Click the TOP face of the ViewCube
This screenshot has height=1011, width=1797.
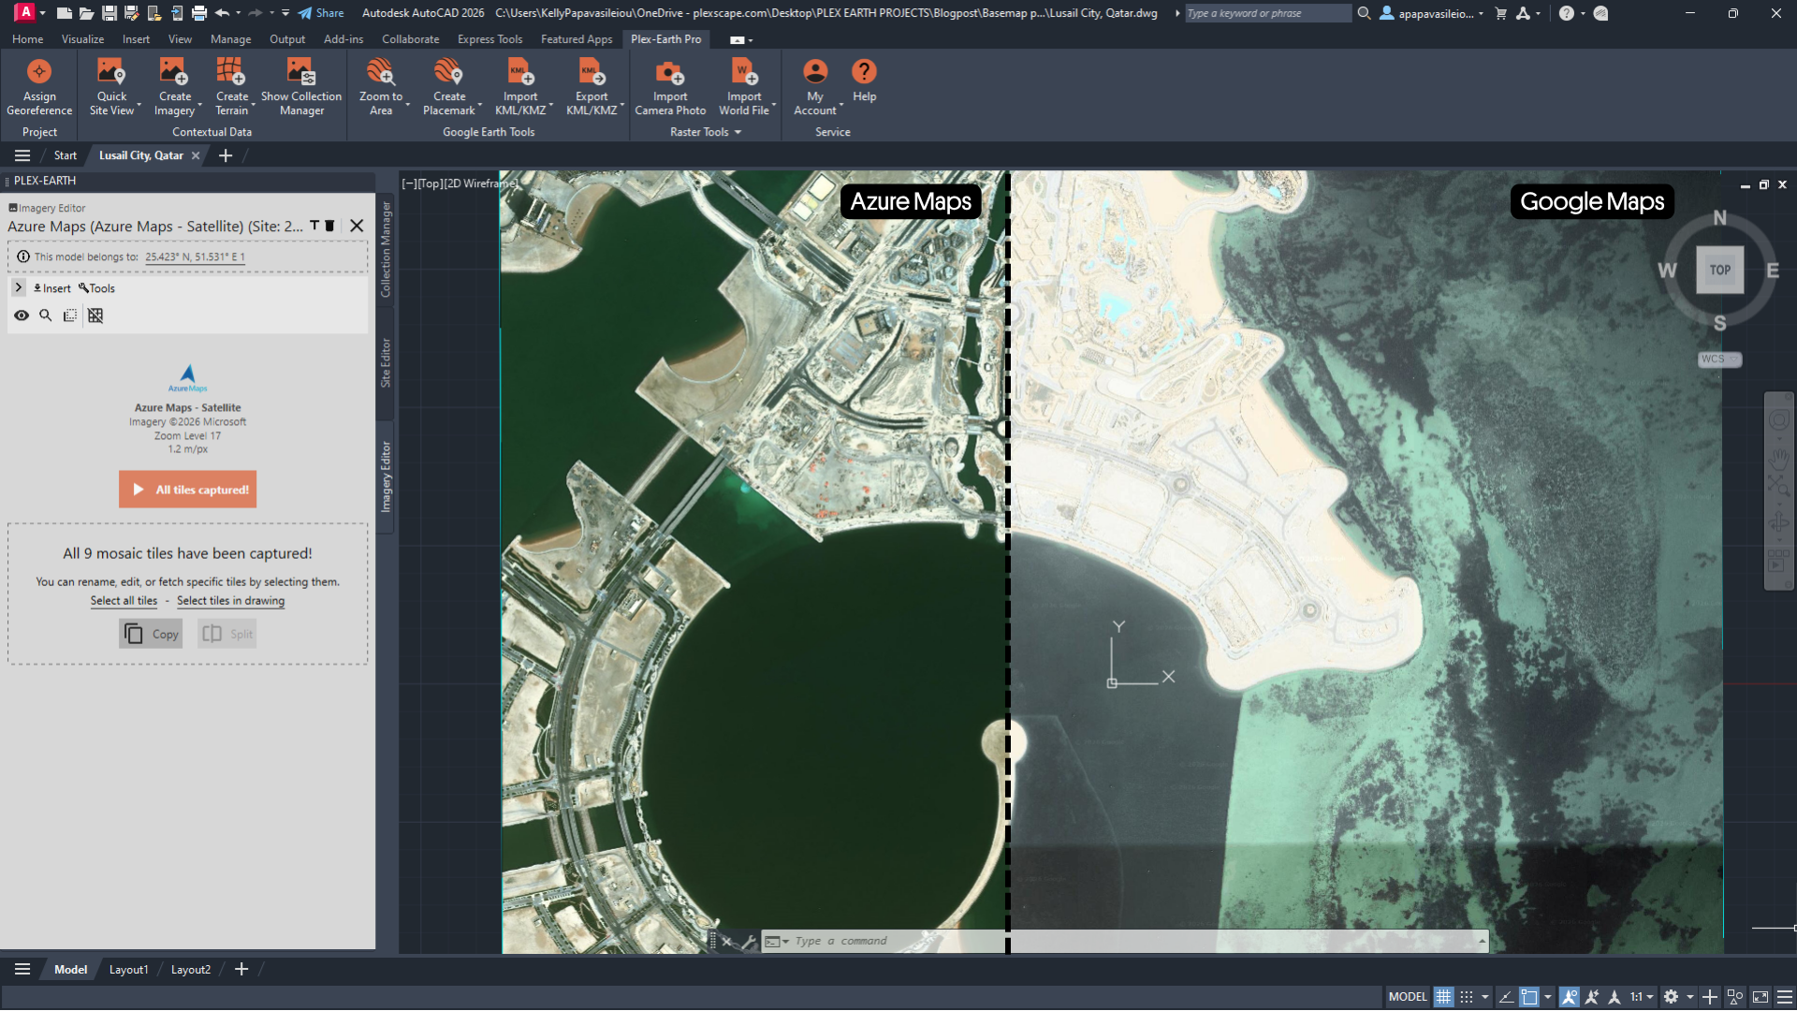coord(1719,270)
